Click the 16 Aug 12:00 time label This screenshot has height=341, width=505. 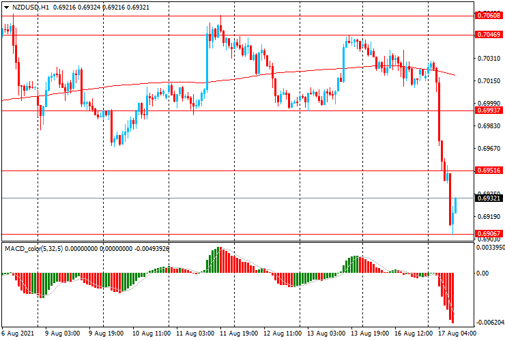coord(414,333)
